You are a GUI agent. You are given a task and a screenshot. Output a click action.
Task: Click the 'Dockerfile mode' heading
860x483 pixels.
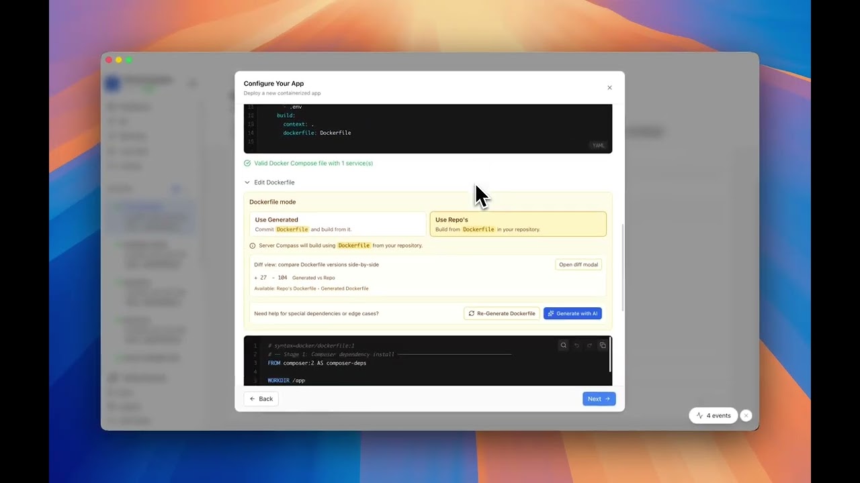[x=272, y=202]
